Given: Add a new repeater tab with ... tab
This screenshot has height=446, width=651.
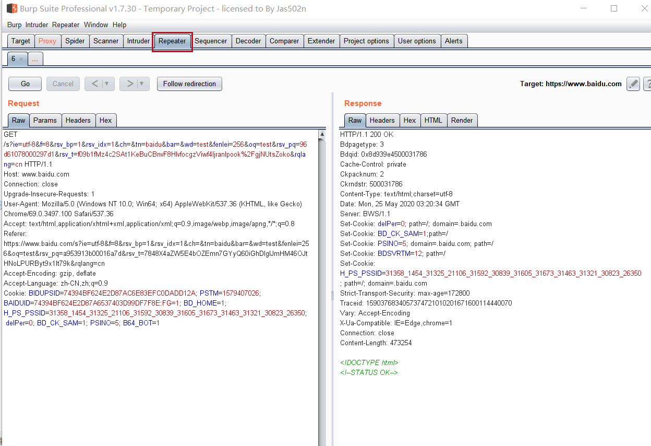Looking at the screenshot, I should pyautogui.click(x=35, y=60).
